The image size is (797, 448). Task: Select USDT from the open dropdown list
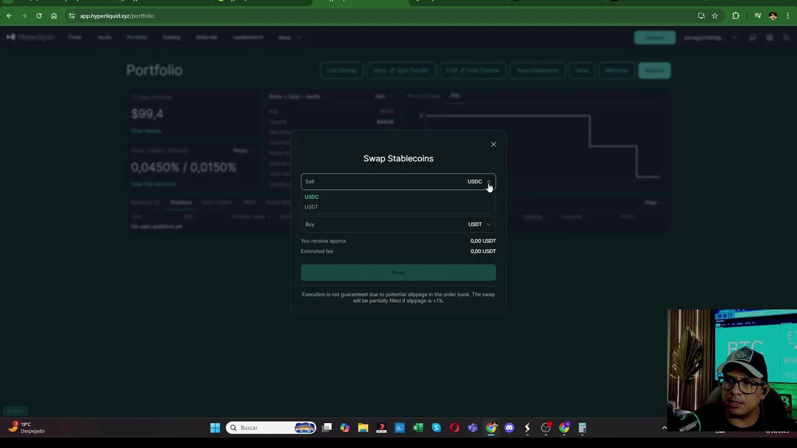311,207
